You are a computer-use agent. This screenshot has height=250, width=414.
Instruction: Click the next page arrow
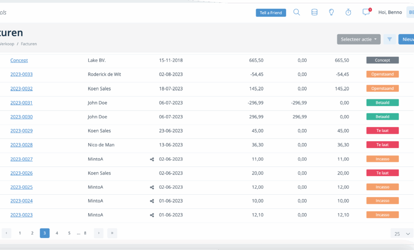[x=99, y=233]
